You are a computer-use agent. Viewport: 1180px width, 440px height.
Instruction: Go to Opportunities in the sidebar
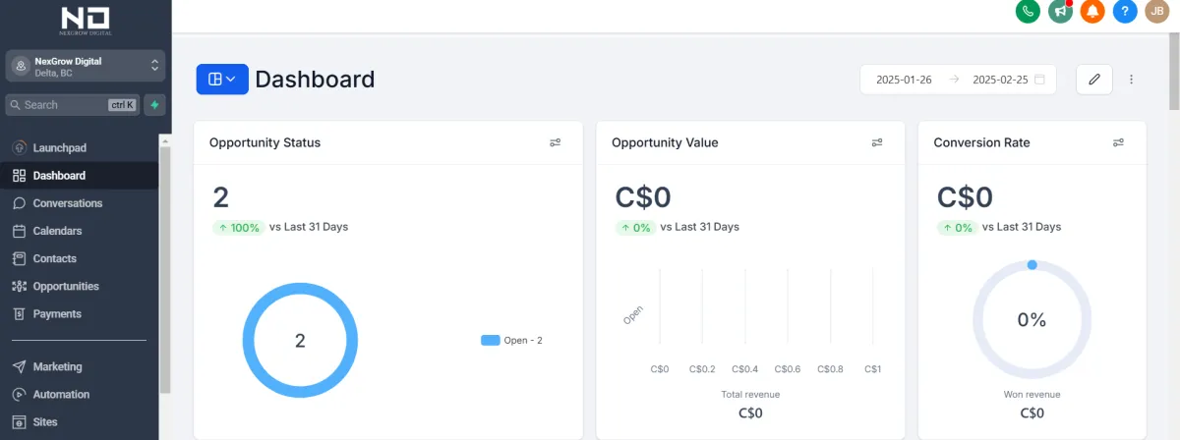click(x=66, y=286)
